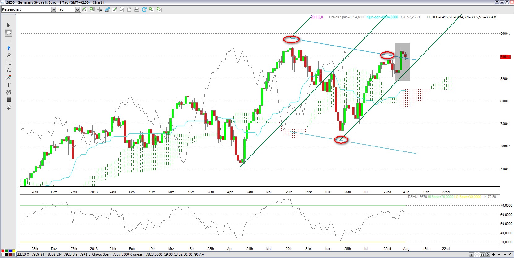Open the Kerzenchart chart type dropdown
Image resolution: width=514 pixels, height=258 pixels.
click(53, 10)
